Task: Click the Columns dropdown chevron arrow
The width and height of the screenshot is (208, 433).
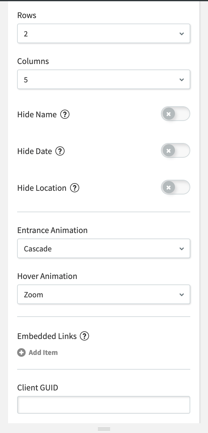Action: 182,80
